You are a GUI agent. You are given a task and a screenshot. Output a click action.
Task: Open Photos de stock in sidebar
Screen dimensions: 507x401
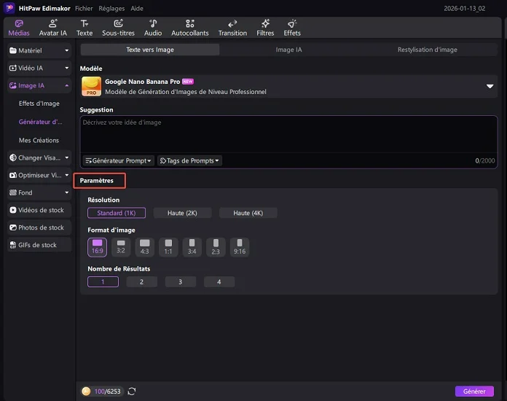click(40, 227)
